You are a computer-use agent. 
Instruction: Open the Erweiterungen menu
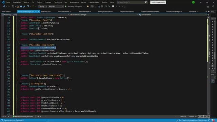click(x=94, y=2)
